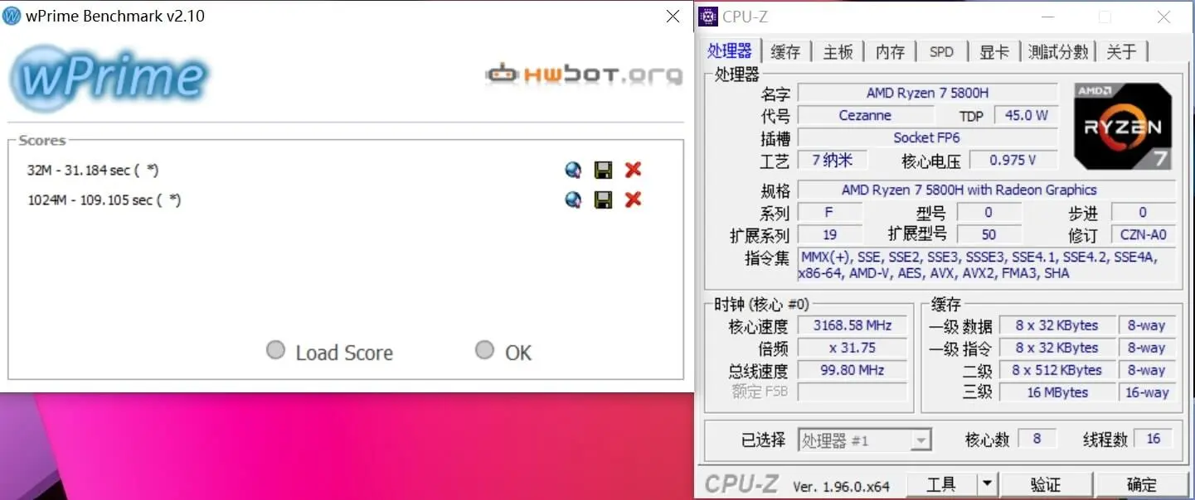
Task: Click the 32M - 31.184 sec score row
Action: coord(93,170)
